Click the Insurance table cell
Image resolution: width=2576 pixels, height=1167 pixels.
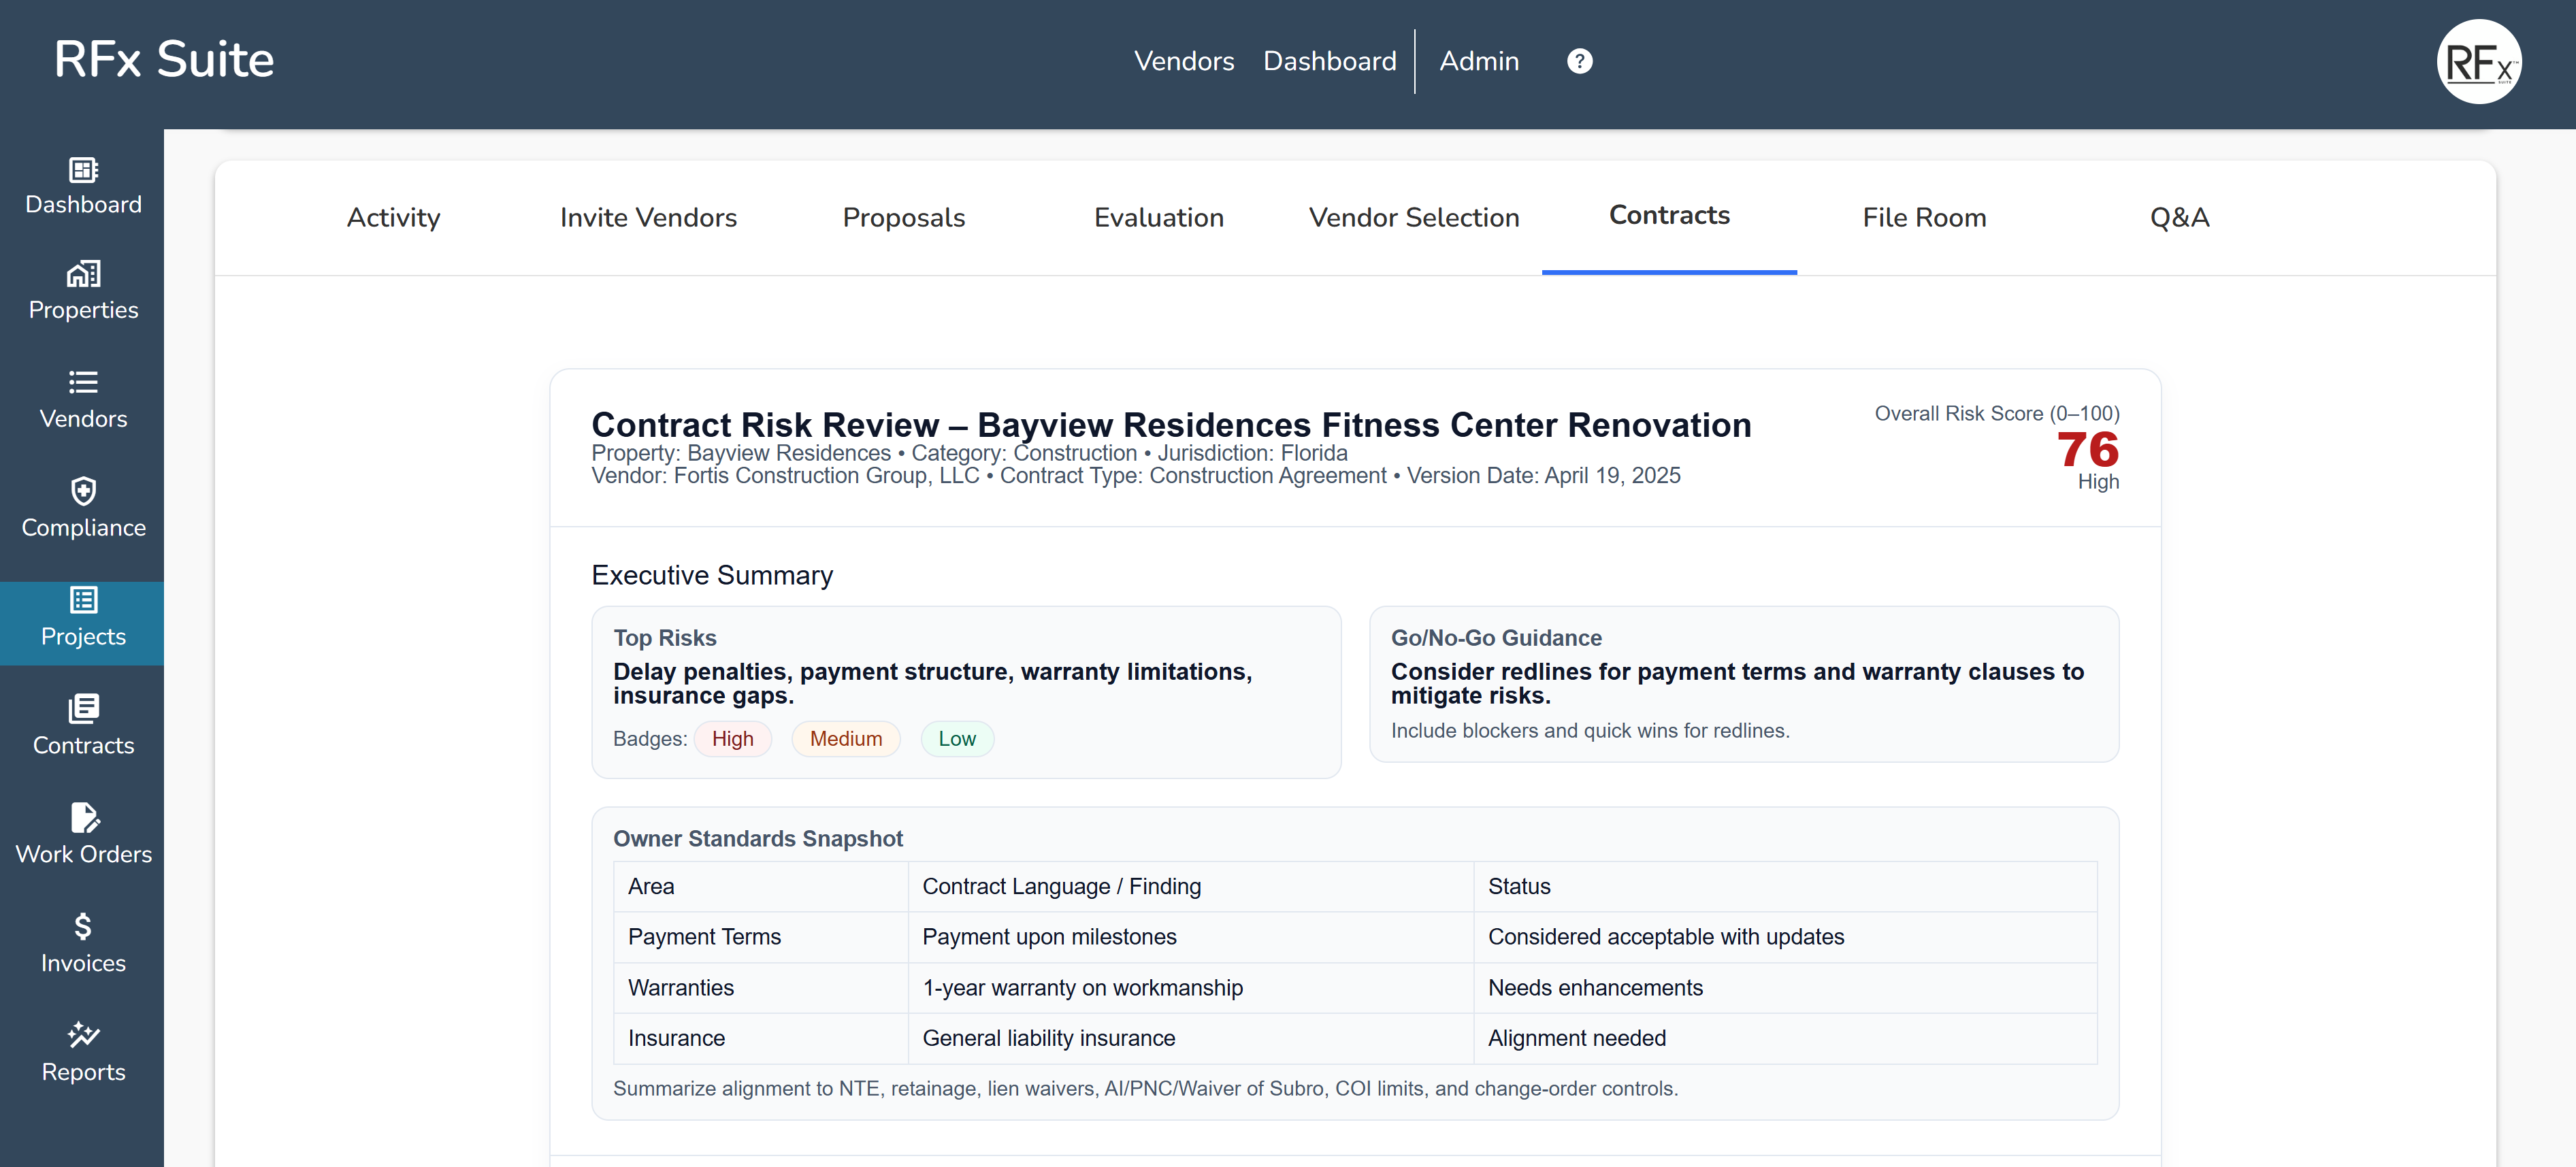[760, 1038]
